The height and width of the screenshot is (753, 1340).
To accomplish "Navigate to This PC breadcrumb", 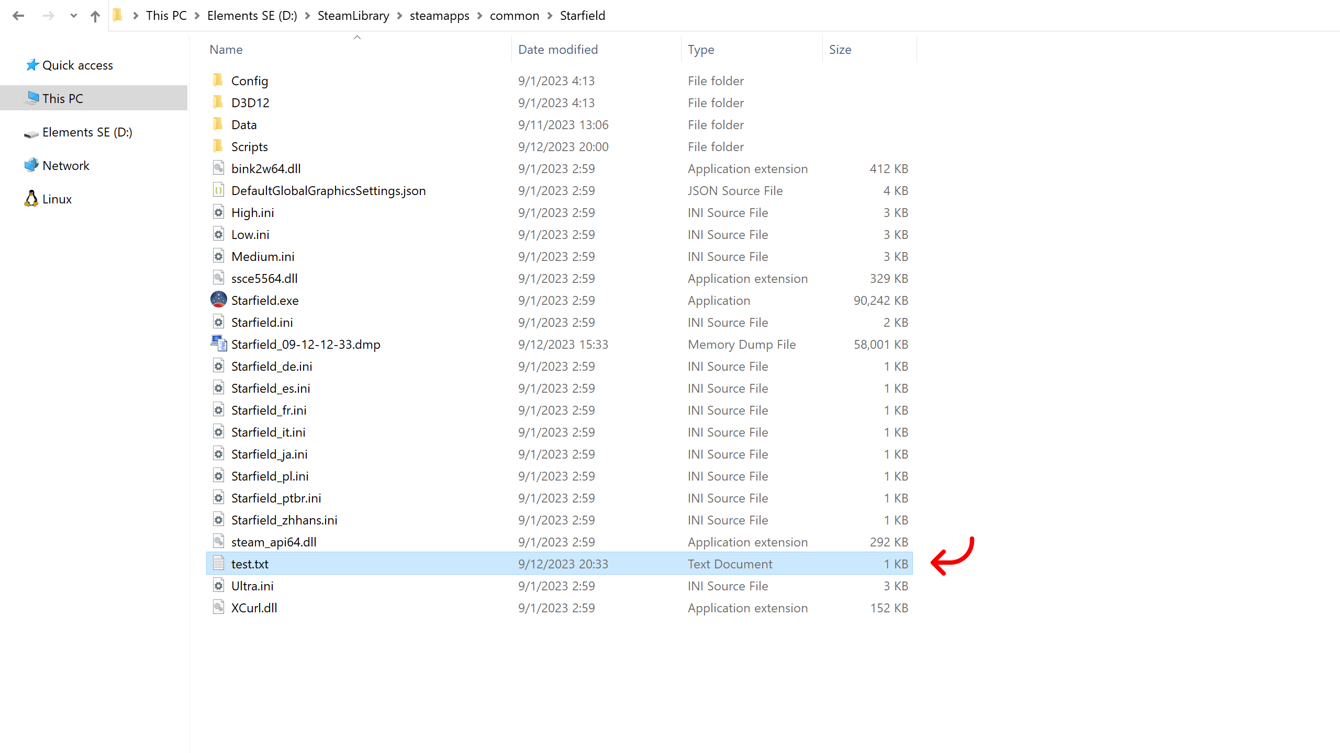I will tap(166, 16).
